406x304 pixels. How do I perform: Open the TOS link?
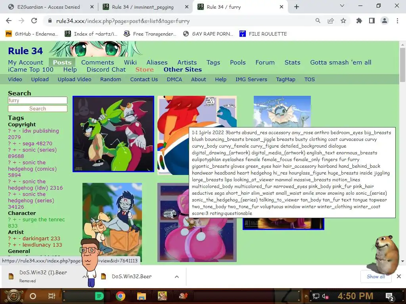310,79
